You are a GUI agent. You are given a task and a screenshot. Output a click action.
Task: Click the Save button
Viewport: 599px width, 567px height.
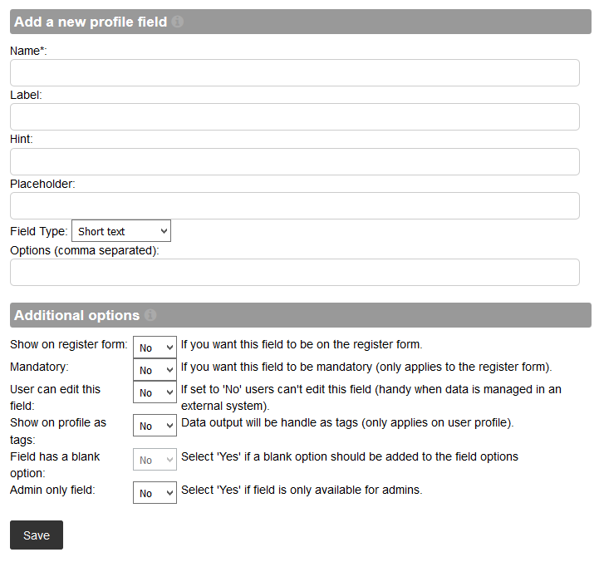[37, 535]
